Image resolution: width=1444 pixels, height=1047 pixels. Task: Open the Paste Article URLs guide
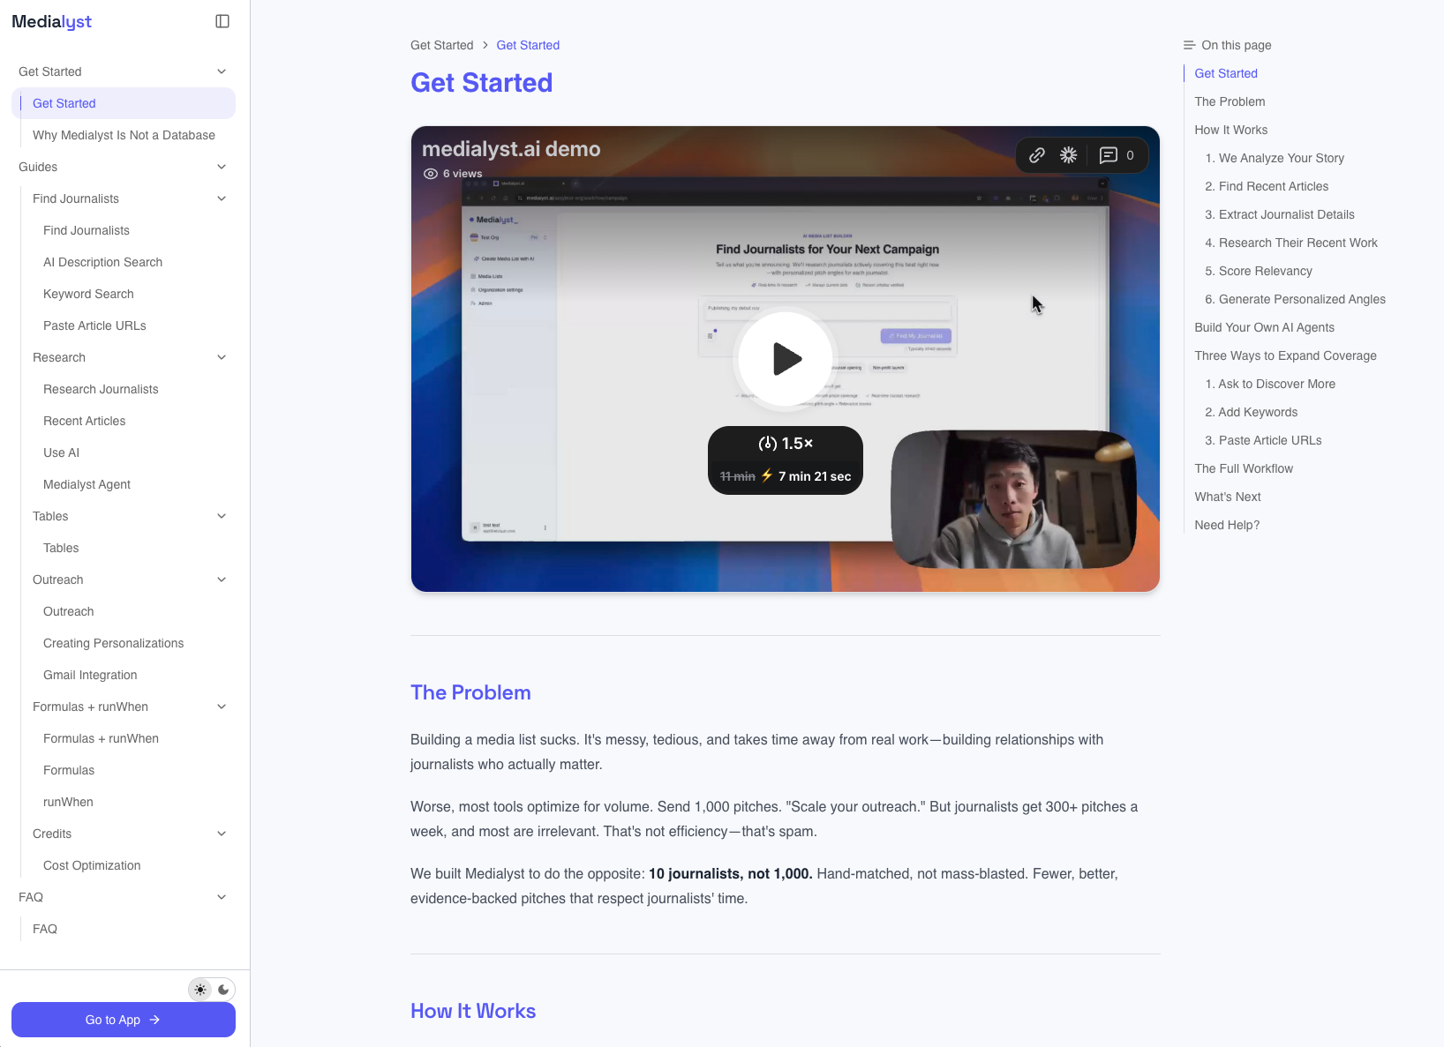[94, 325]
